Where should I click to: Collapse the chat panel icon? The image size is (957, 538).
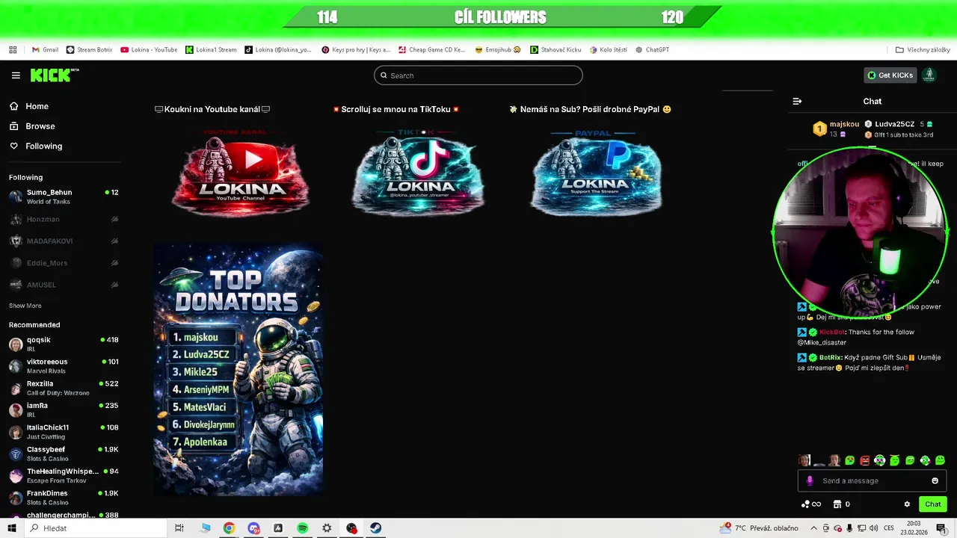click(797, 101)
